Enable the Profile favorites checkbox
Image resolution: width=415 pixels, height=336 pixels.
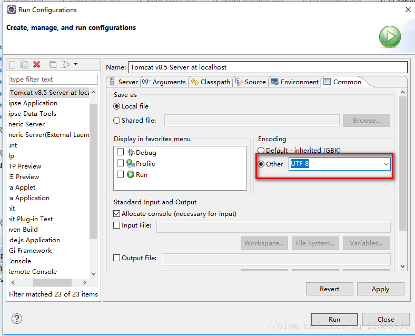(121, 163)
